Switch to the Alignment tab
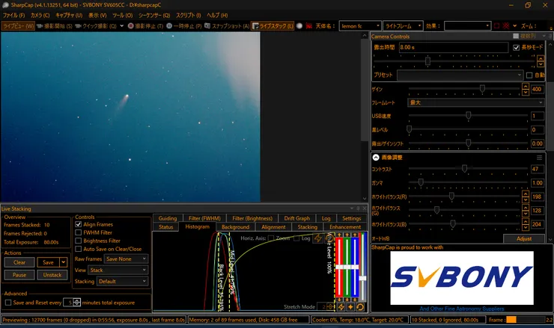 273,226
